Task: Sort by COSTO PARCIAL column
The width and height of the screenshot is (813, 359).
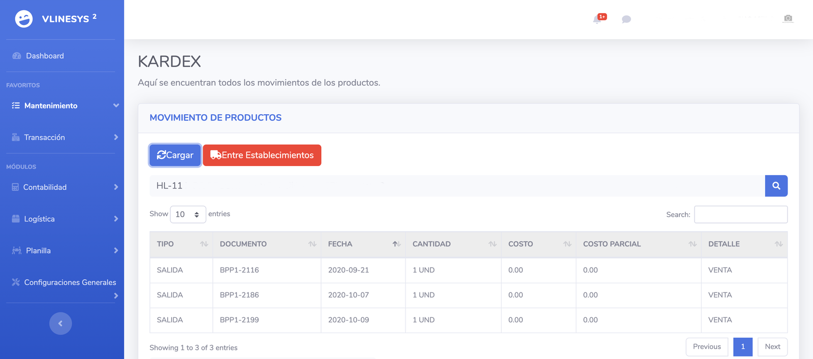Action: pos(692,244)
